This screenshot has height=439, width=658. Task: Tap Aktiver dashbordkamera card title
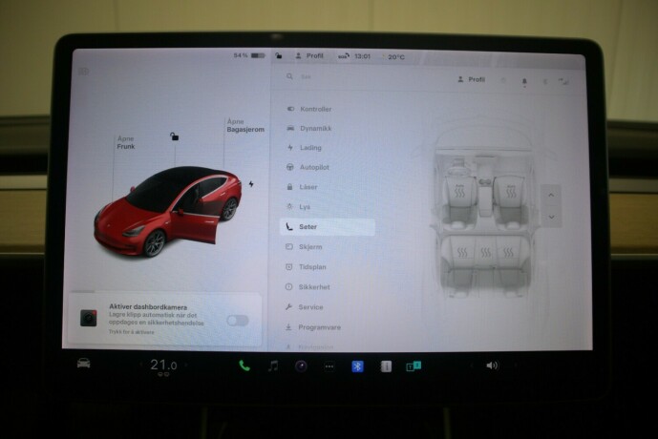click(x=148, y=307)
